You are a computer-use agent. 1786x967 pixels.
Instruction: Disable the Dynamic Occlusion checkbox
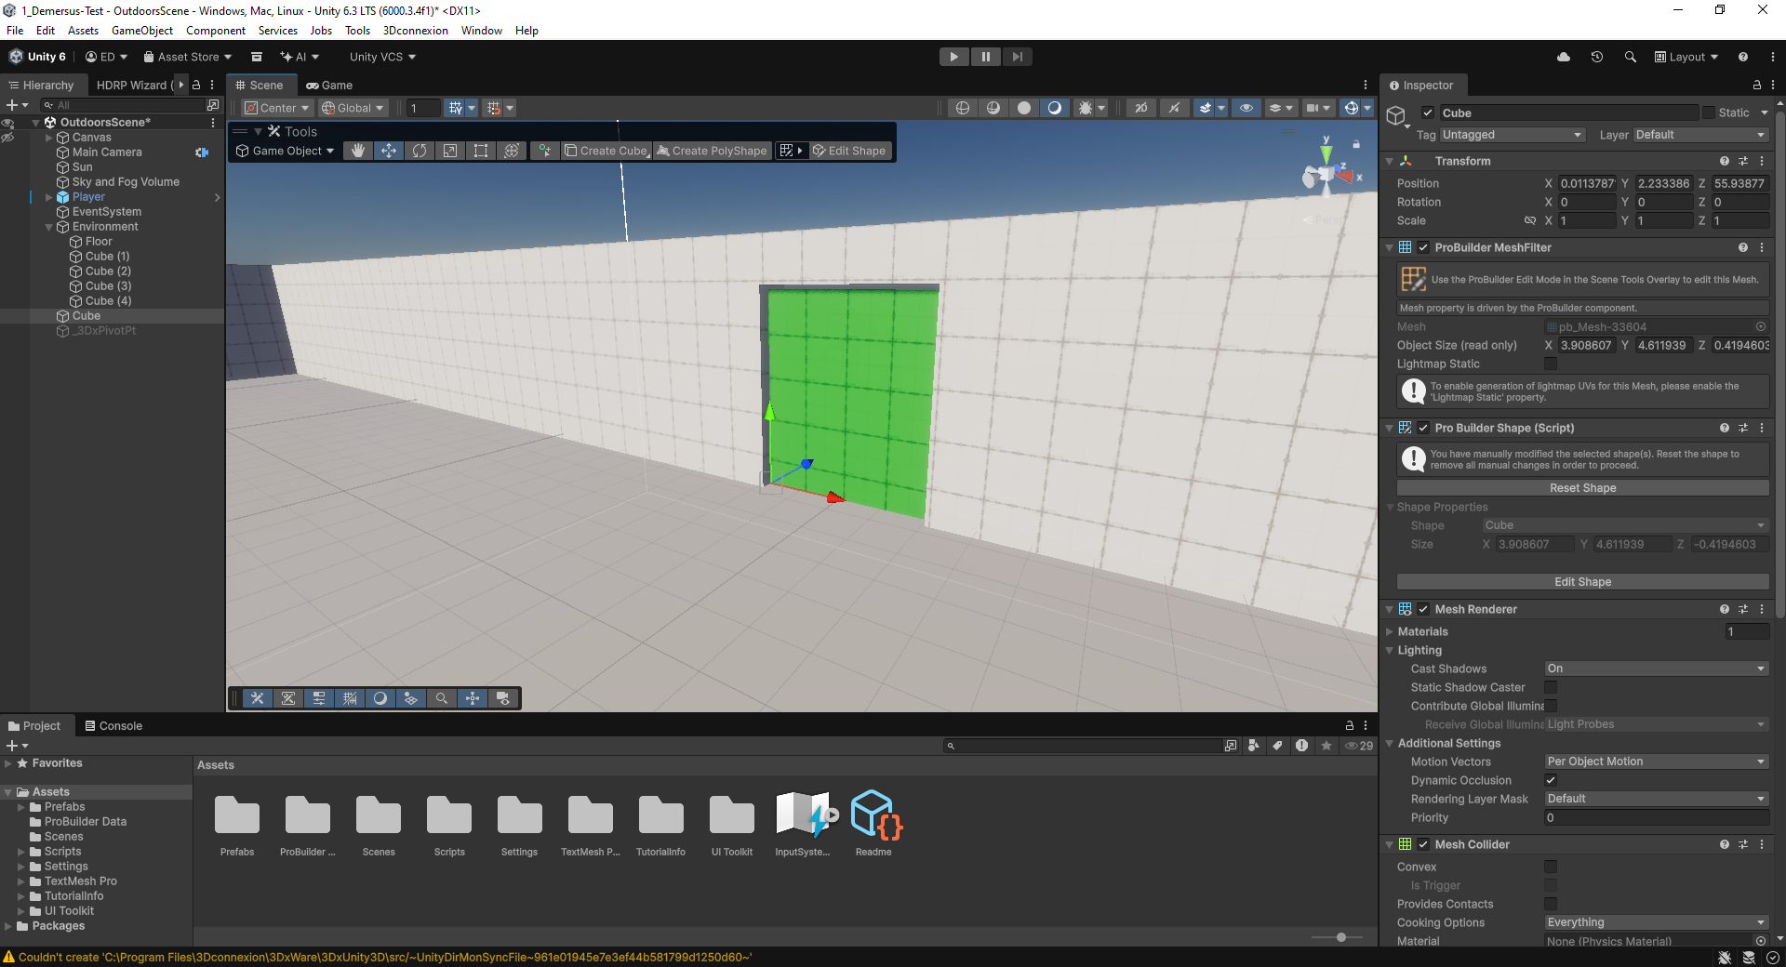pos(1551,780)
